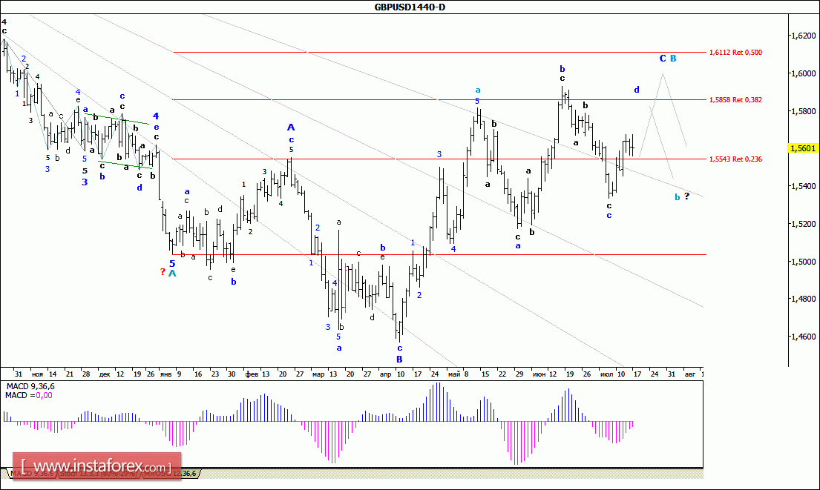Click the 1,5800 price axis label
Screen dimensions: 820x490
(804, 110)
